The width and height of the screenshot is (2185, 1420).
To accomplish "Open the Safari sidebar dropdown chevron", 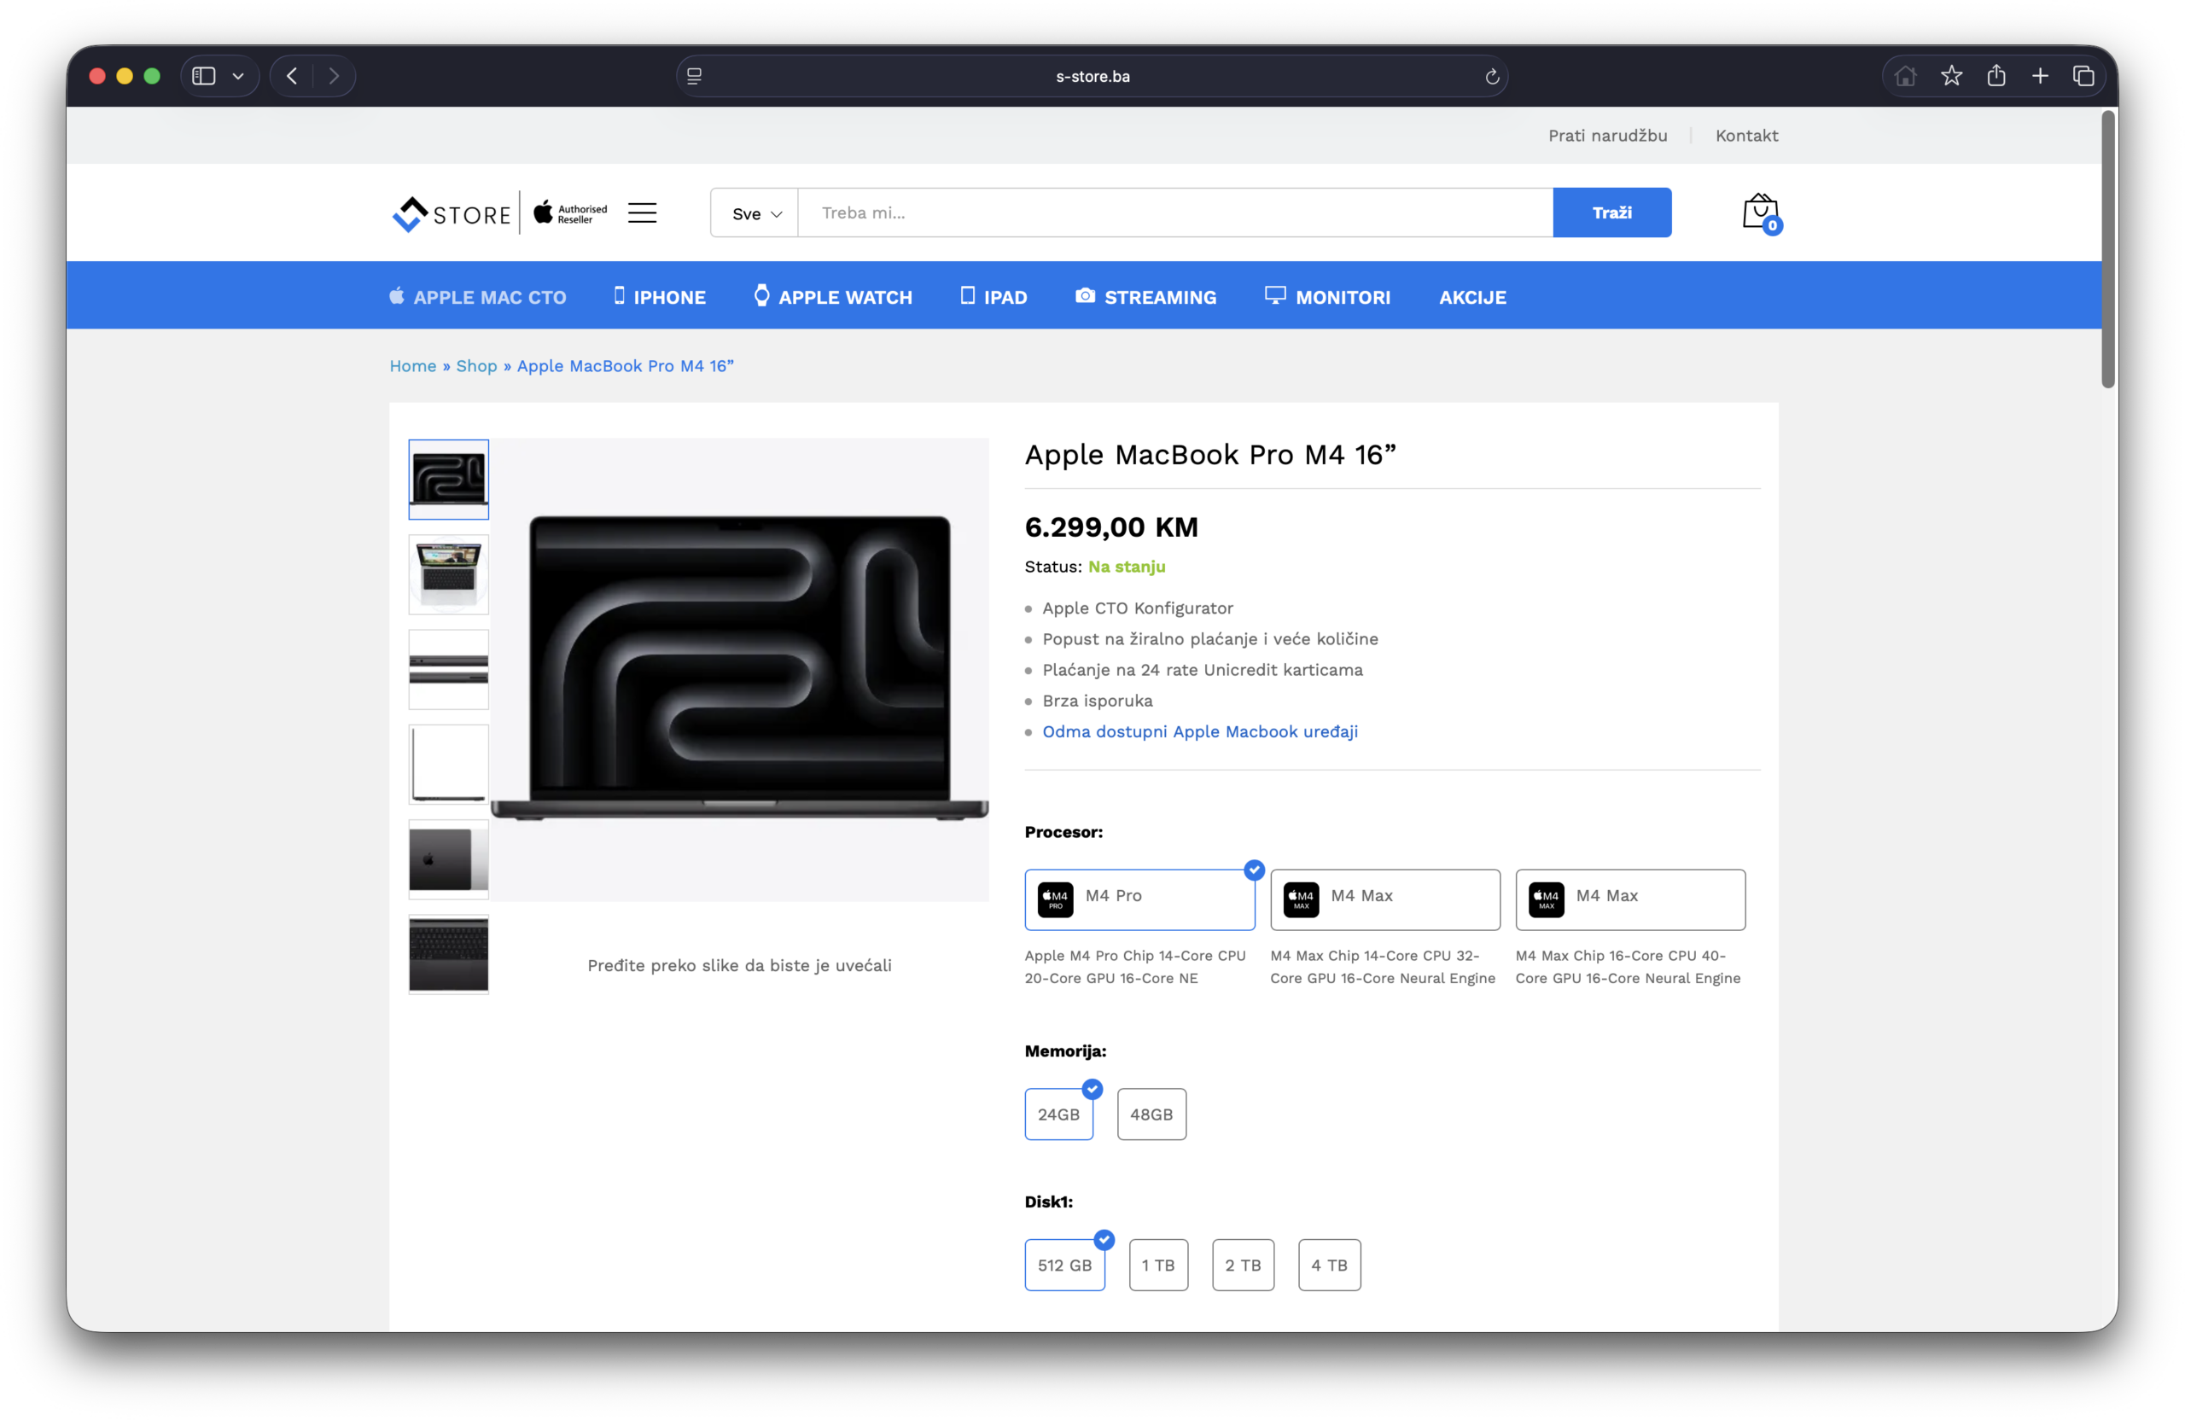I will coord(238,76).
